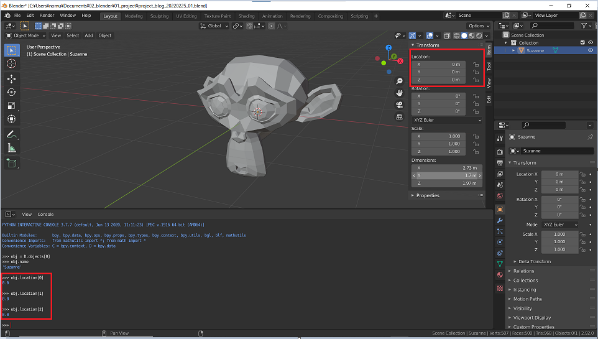598x339 pixels.
Task: Click the Location X field in Properties editor
Action: [x=559, y=174]
